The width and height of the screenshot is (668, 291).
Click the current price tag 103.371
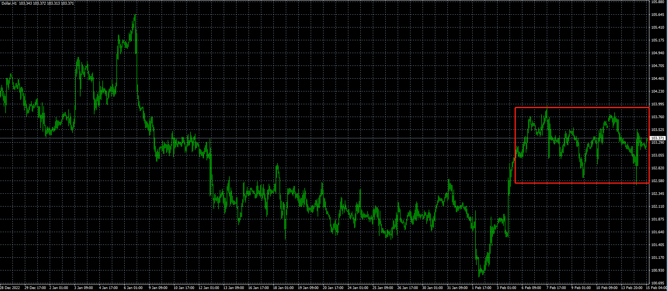658,138
